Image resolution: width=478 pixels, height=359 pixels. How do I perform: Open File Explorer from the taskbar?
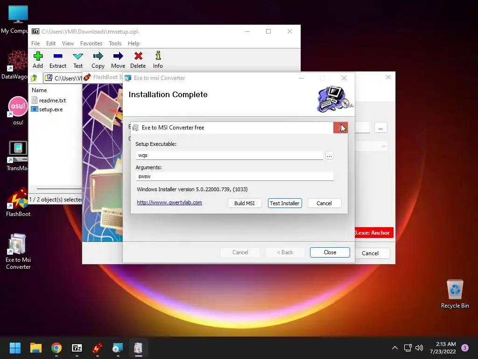(x=35, y=348)
